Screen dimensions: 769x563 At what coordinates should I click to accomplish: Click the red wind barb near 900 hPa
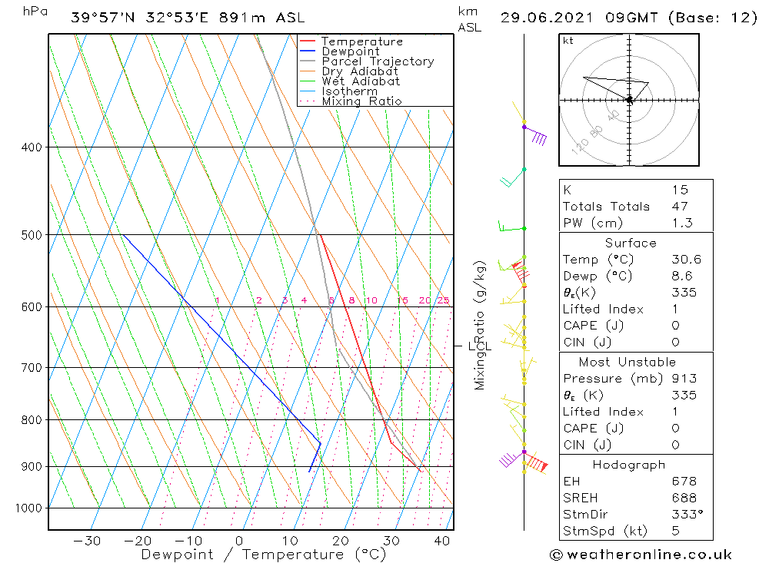click(x=535, y=463)
